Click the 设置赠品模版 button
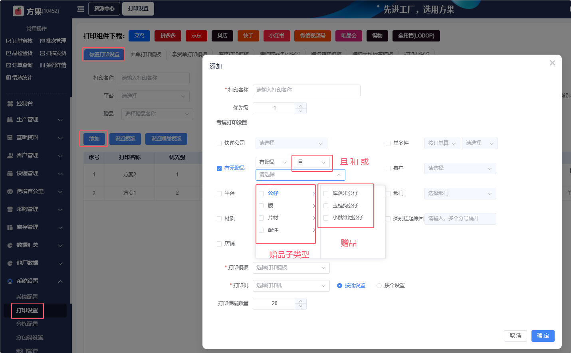Screen dimensions: 571x353 tap(166, 138)
